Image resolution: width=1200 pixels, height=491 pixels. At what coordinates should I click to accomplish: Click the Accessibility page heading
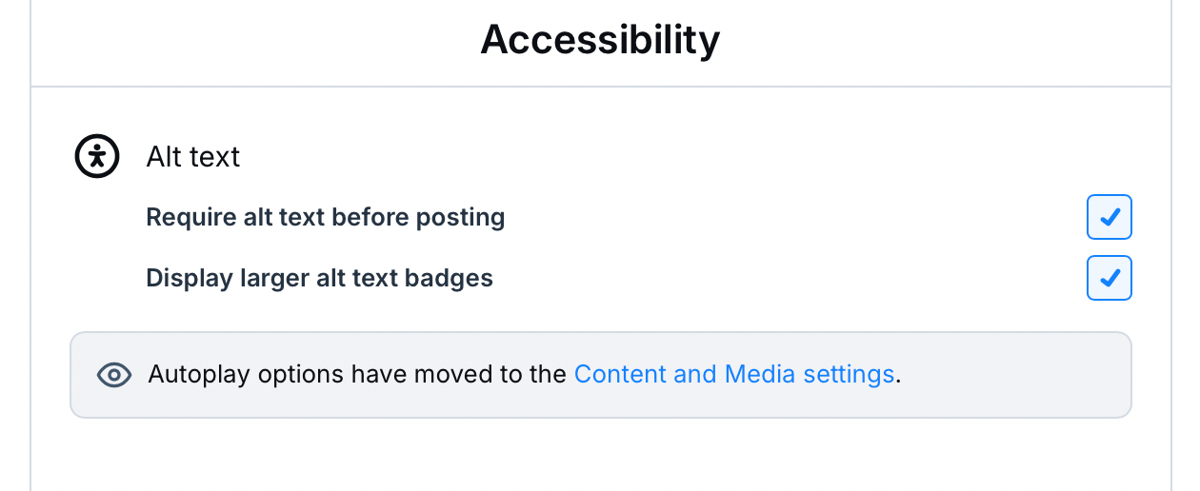tap(600, 40)
